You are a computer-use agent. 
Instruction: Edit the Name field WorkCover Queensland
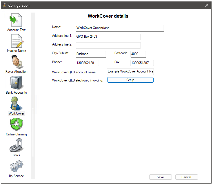point(120,28)
